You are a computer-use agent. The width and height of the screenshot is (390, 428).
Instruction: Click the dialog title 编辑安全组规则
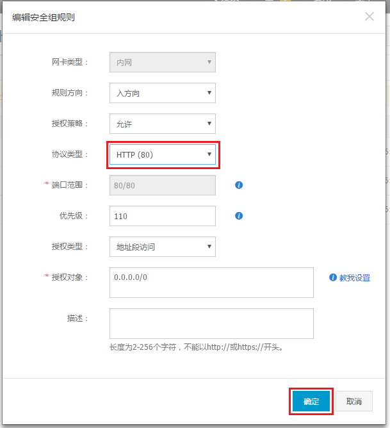(44, 17)
